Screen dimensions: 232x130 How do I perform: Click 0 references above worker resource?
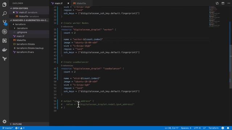coord(67,26)
